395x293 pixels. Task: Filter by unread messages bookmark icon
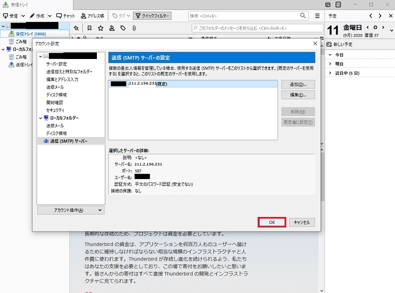click(89, 28)
